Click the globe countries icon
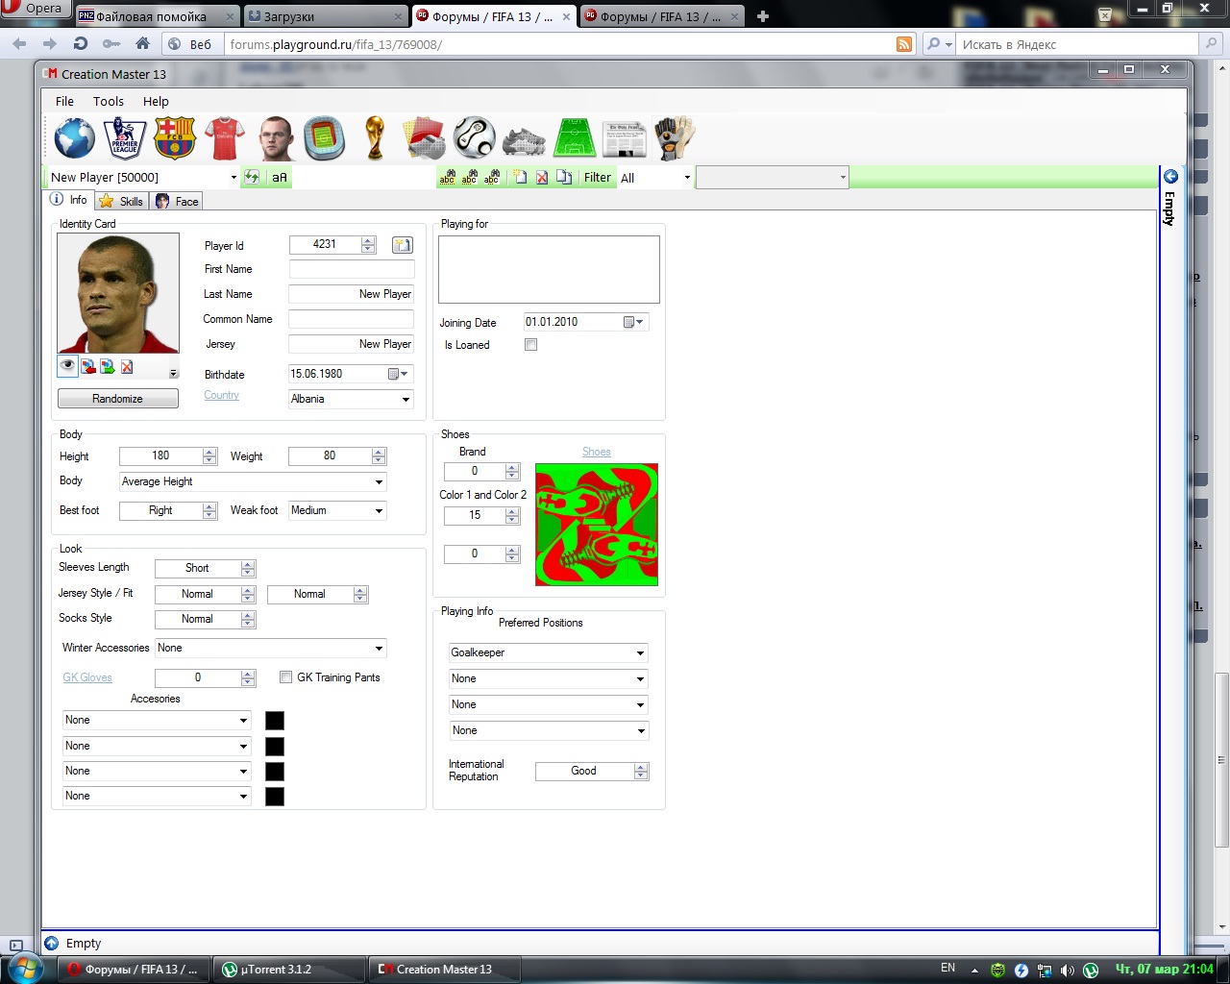This screenshot has height=984, width=1230. (75, 138)
